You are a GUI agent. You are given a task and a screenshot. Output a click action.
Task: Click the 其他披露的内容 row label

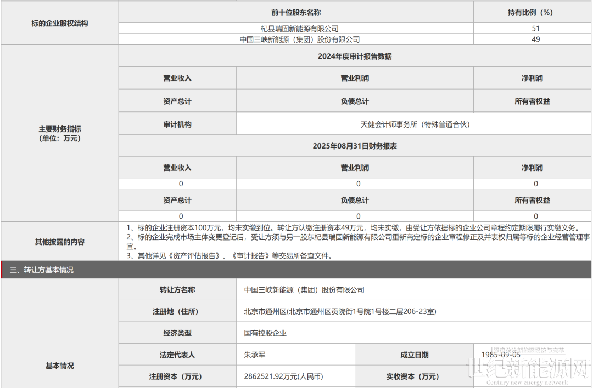[60, 242]
